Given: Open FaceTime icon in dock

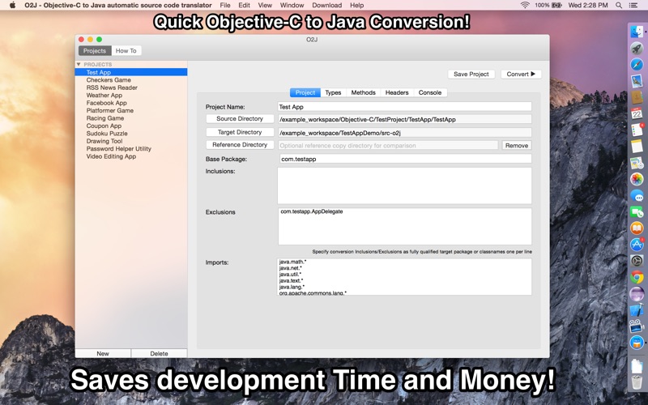Looking at the screenshot, I should coord(637,211).
